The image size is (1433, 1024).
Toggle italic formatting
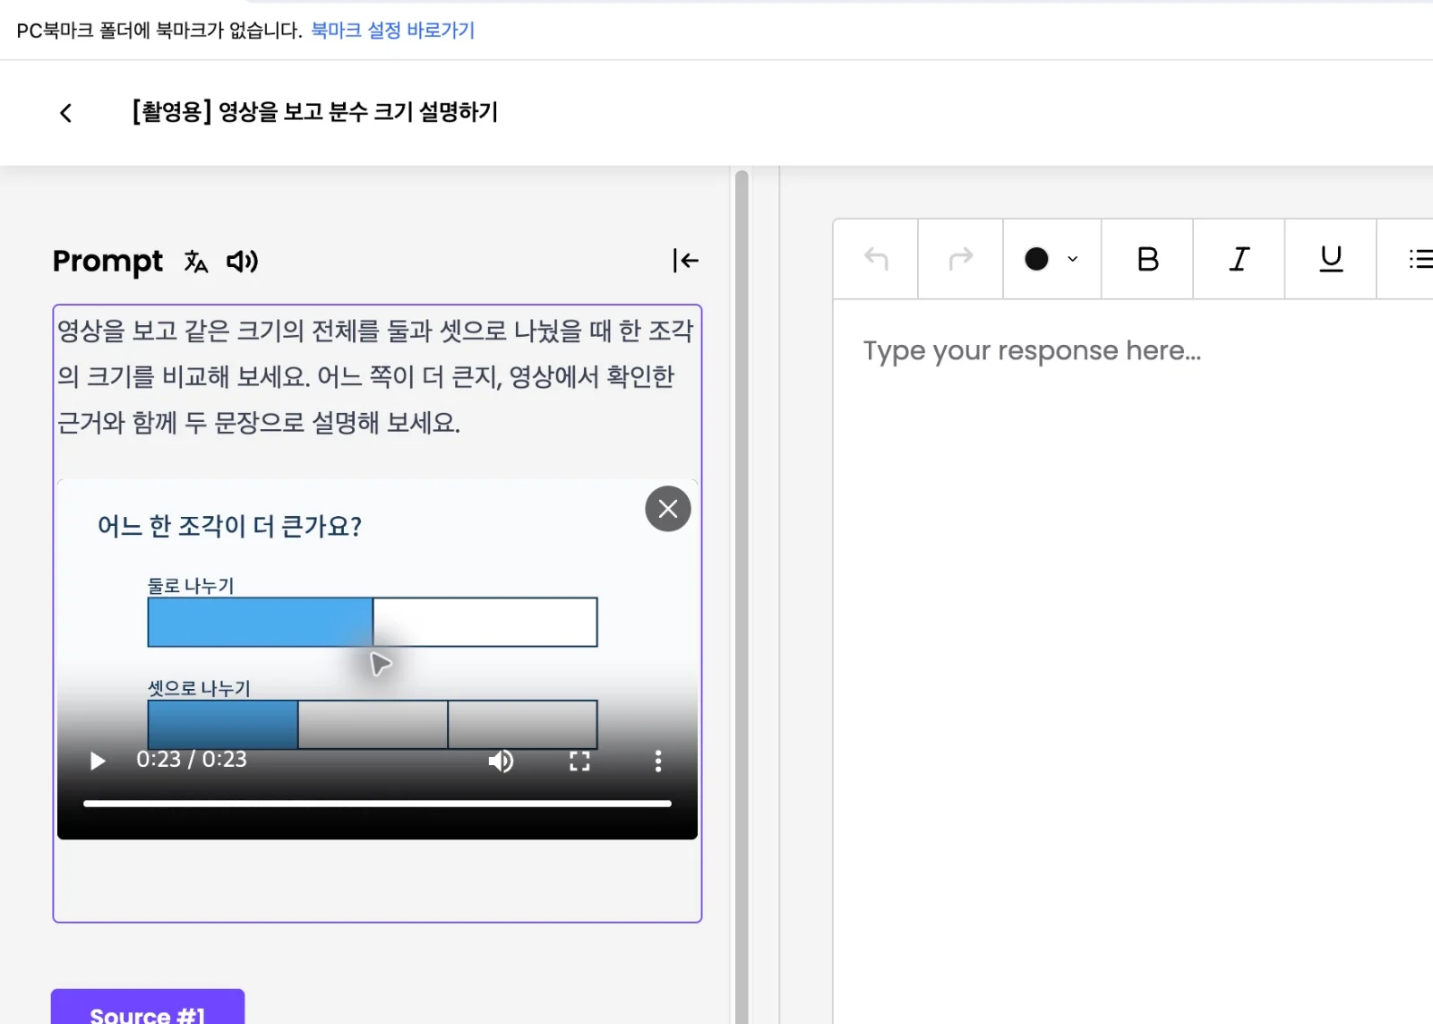coord(1239,259)
